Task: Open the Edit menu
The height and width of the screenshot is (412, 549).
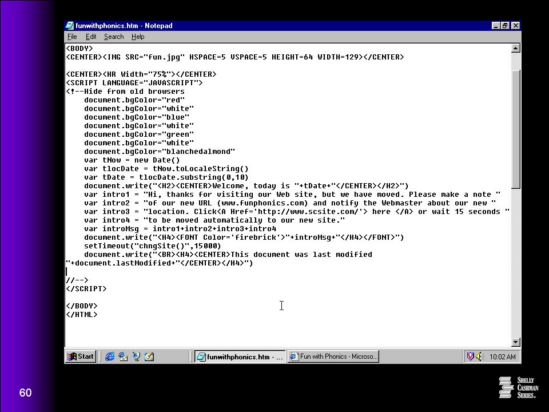Action: [91, 37]
